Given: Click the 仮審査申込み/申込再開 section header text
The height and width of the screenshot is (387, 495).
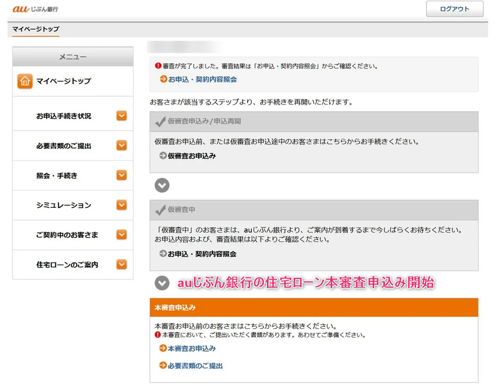Looking at the screenshot, I should [204, 121].
